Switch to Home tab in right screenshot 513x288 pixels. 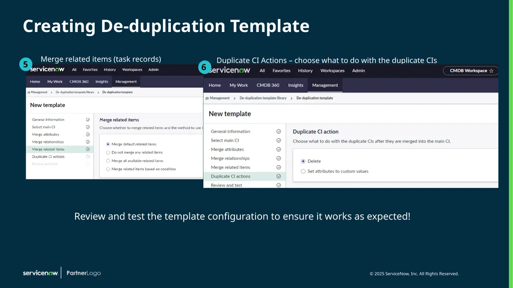[214, 85]
